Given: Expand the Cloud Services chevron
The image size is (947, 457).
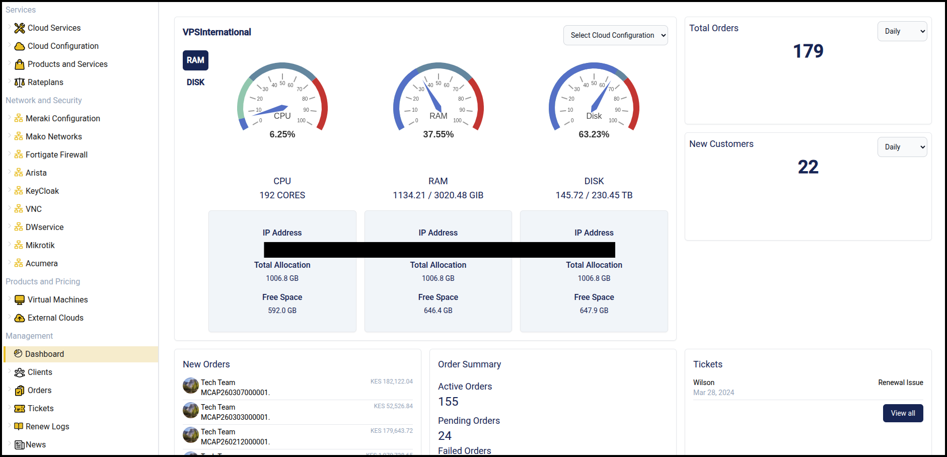Looking at the screenshot, I should tap(9, 28).
